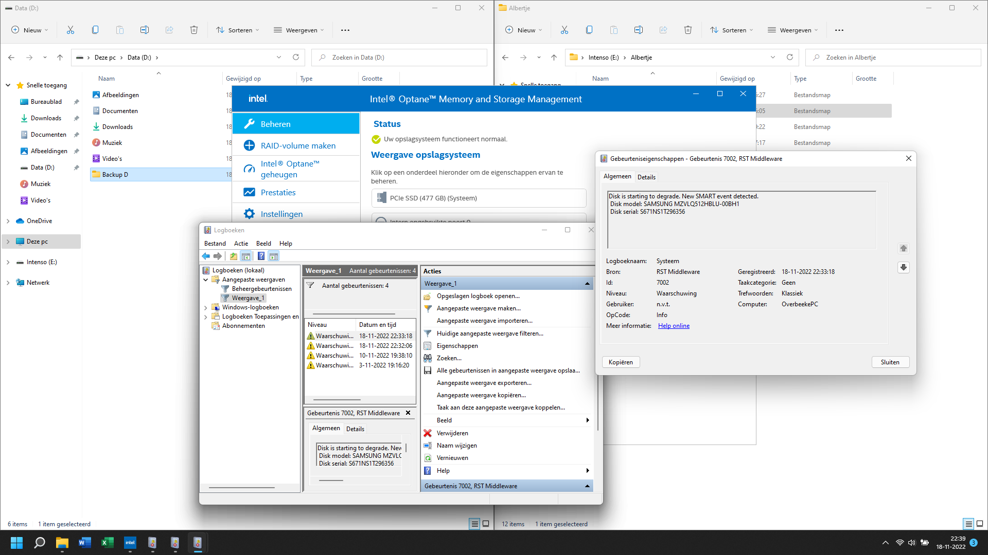The image size is (988, 555).
Task: Open Instellingen in the Intel Optane sidebar
Action: [280, 214]
